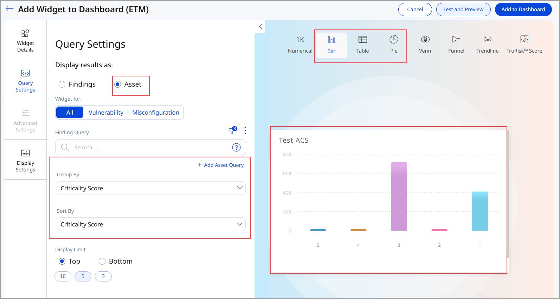560x299 pixels.
Task: Collapse the settings panel using chevron
Action: [260, 26]
